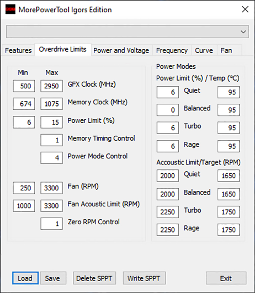Screen dimensions: 255x293
Task: Switch to the Features tab
Action: (18, 50)
